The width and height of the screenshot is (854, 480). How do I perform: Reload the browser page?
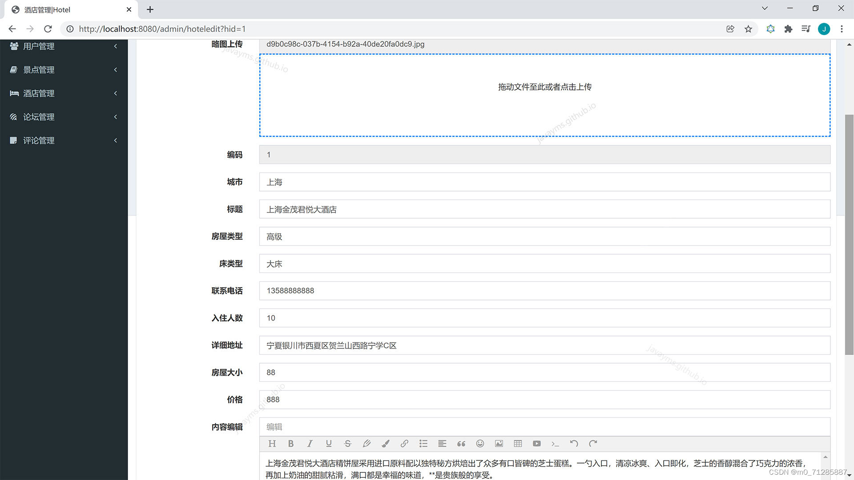click(48, 29)
